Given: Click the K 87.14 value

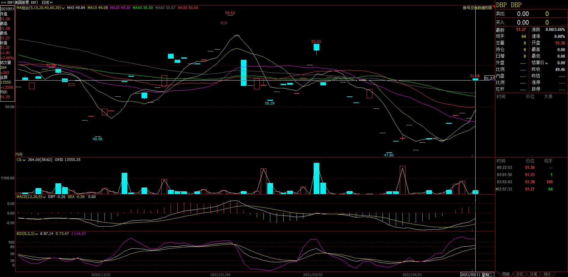Looking at the screenshot, I should 47,233.
